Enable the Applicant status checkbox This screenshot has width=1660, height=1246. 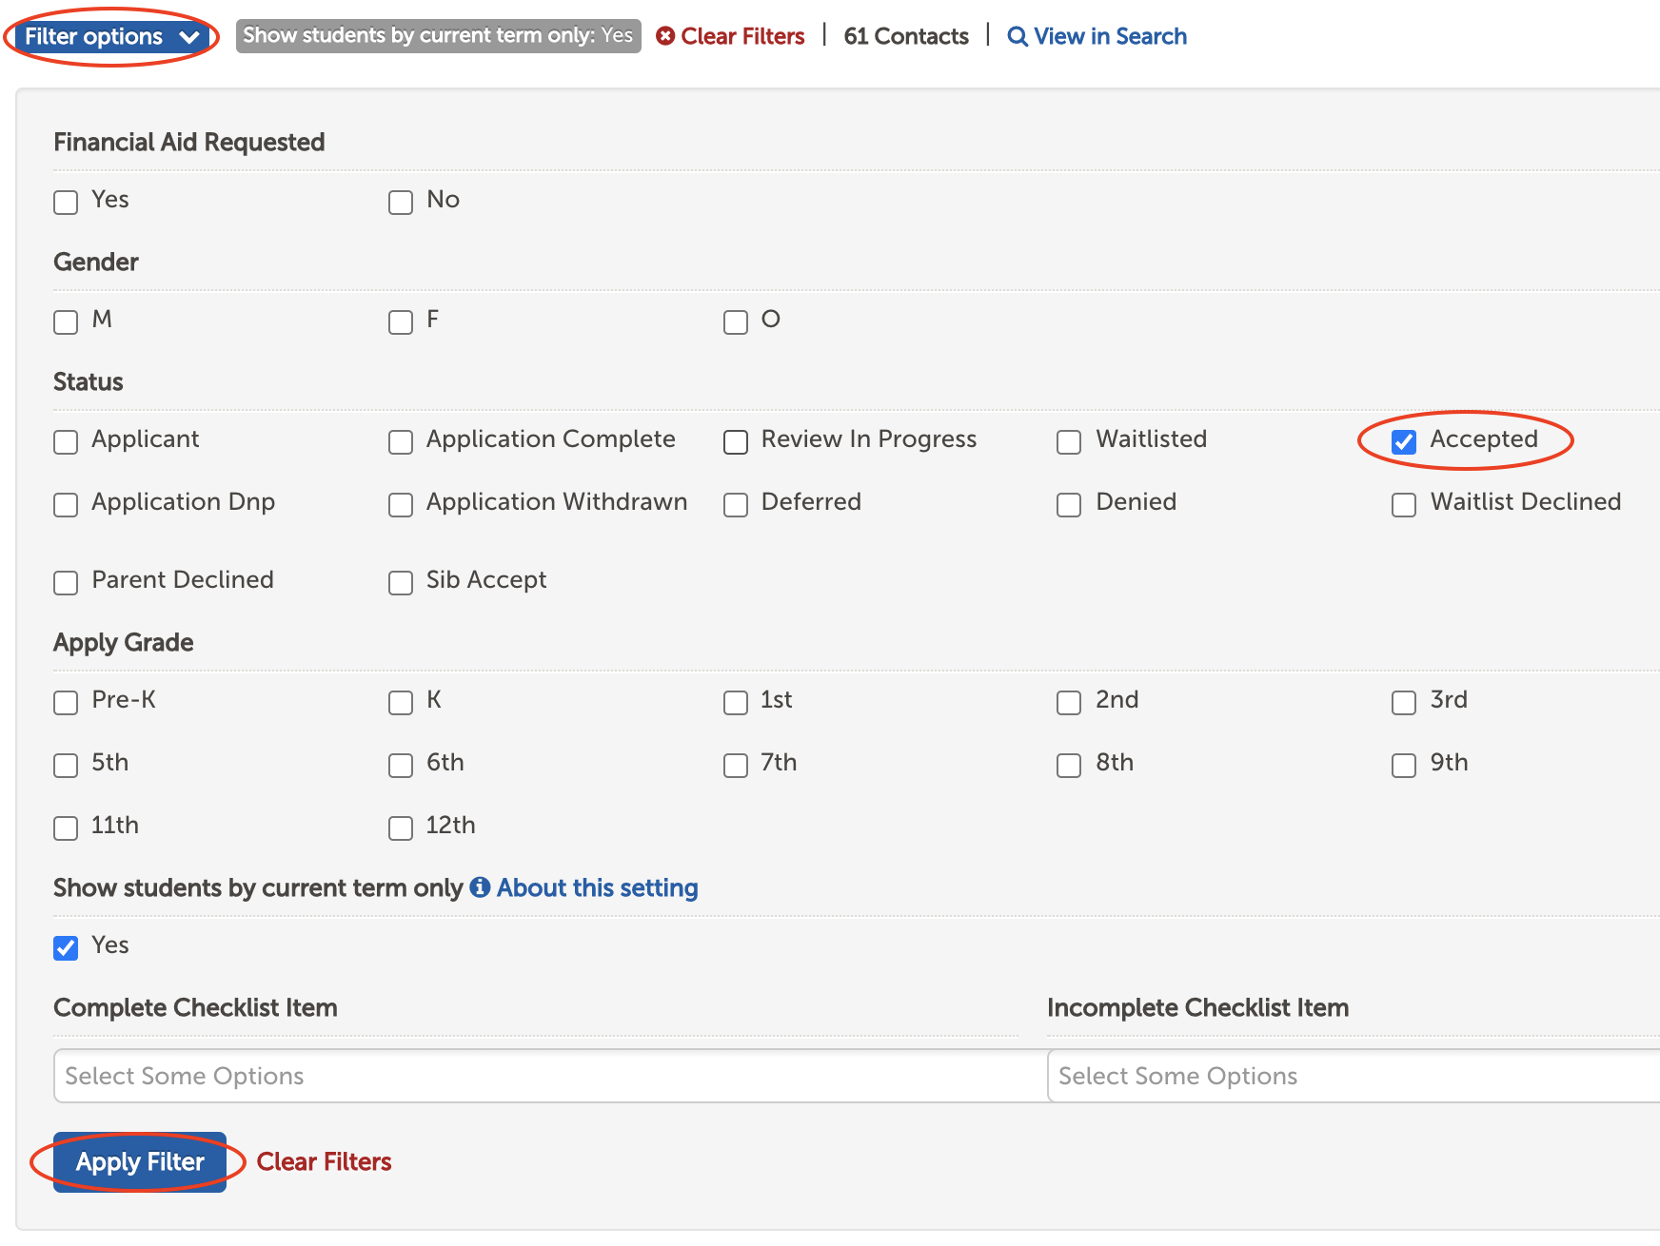click(66, 441)
